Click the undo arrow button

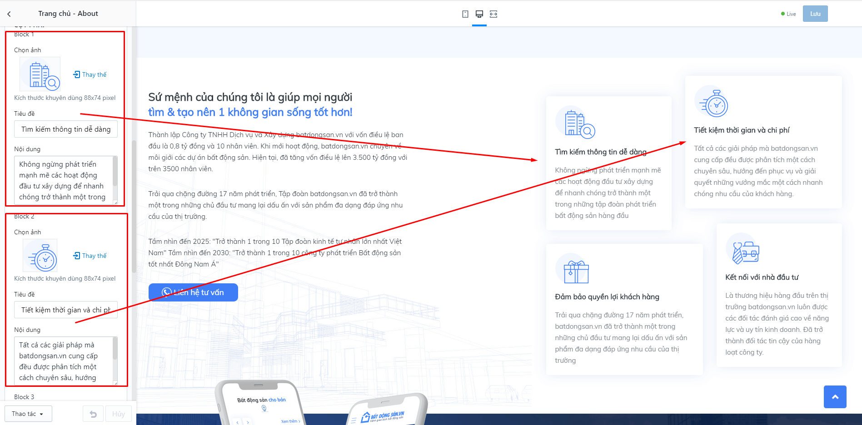93,414
